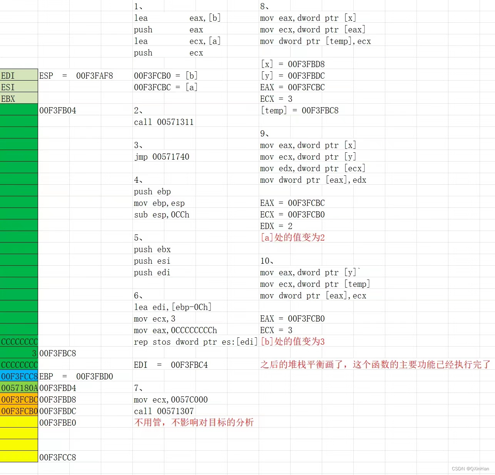Select the red note [a]处的值变为2
The image size is (495, 475).
pos(293,237)
